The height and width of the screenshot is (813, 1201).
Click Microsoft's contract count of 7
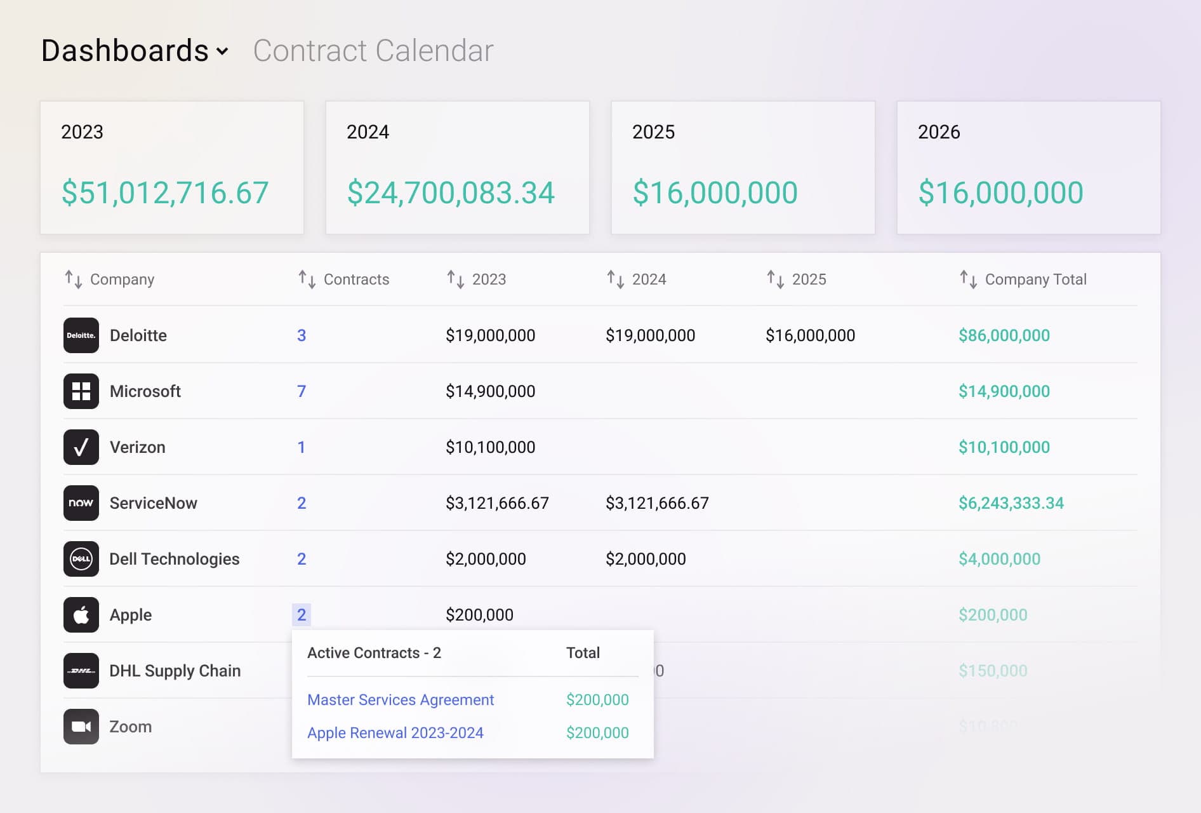pos(302,391)
